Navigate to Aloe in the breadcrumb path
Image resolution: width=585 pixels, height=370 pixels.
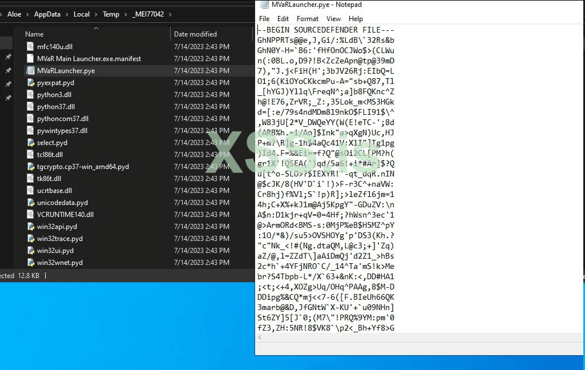tap(14, 14)
